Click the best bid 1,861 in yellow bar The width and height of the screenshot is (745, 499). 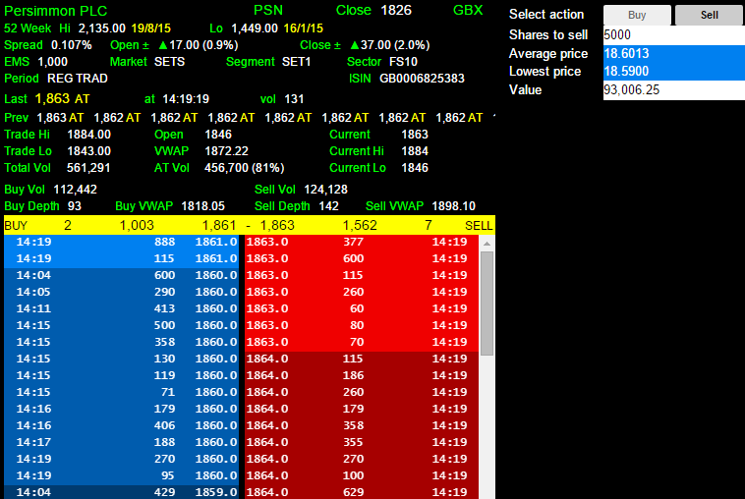[x=219, y=226]
